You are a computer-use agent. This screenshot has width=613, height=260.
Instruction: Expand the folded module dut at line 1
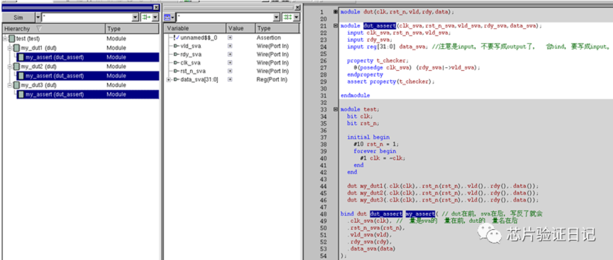click(x=336, y=12)
